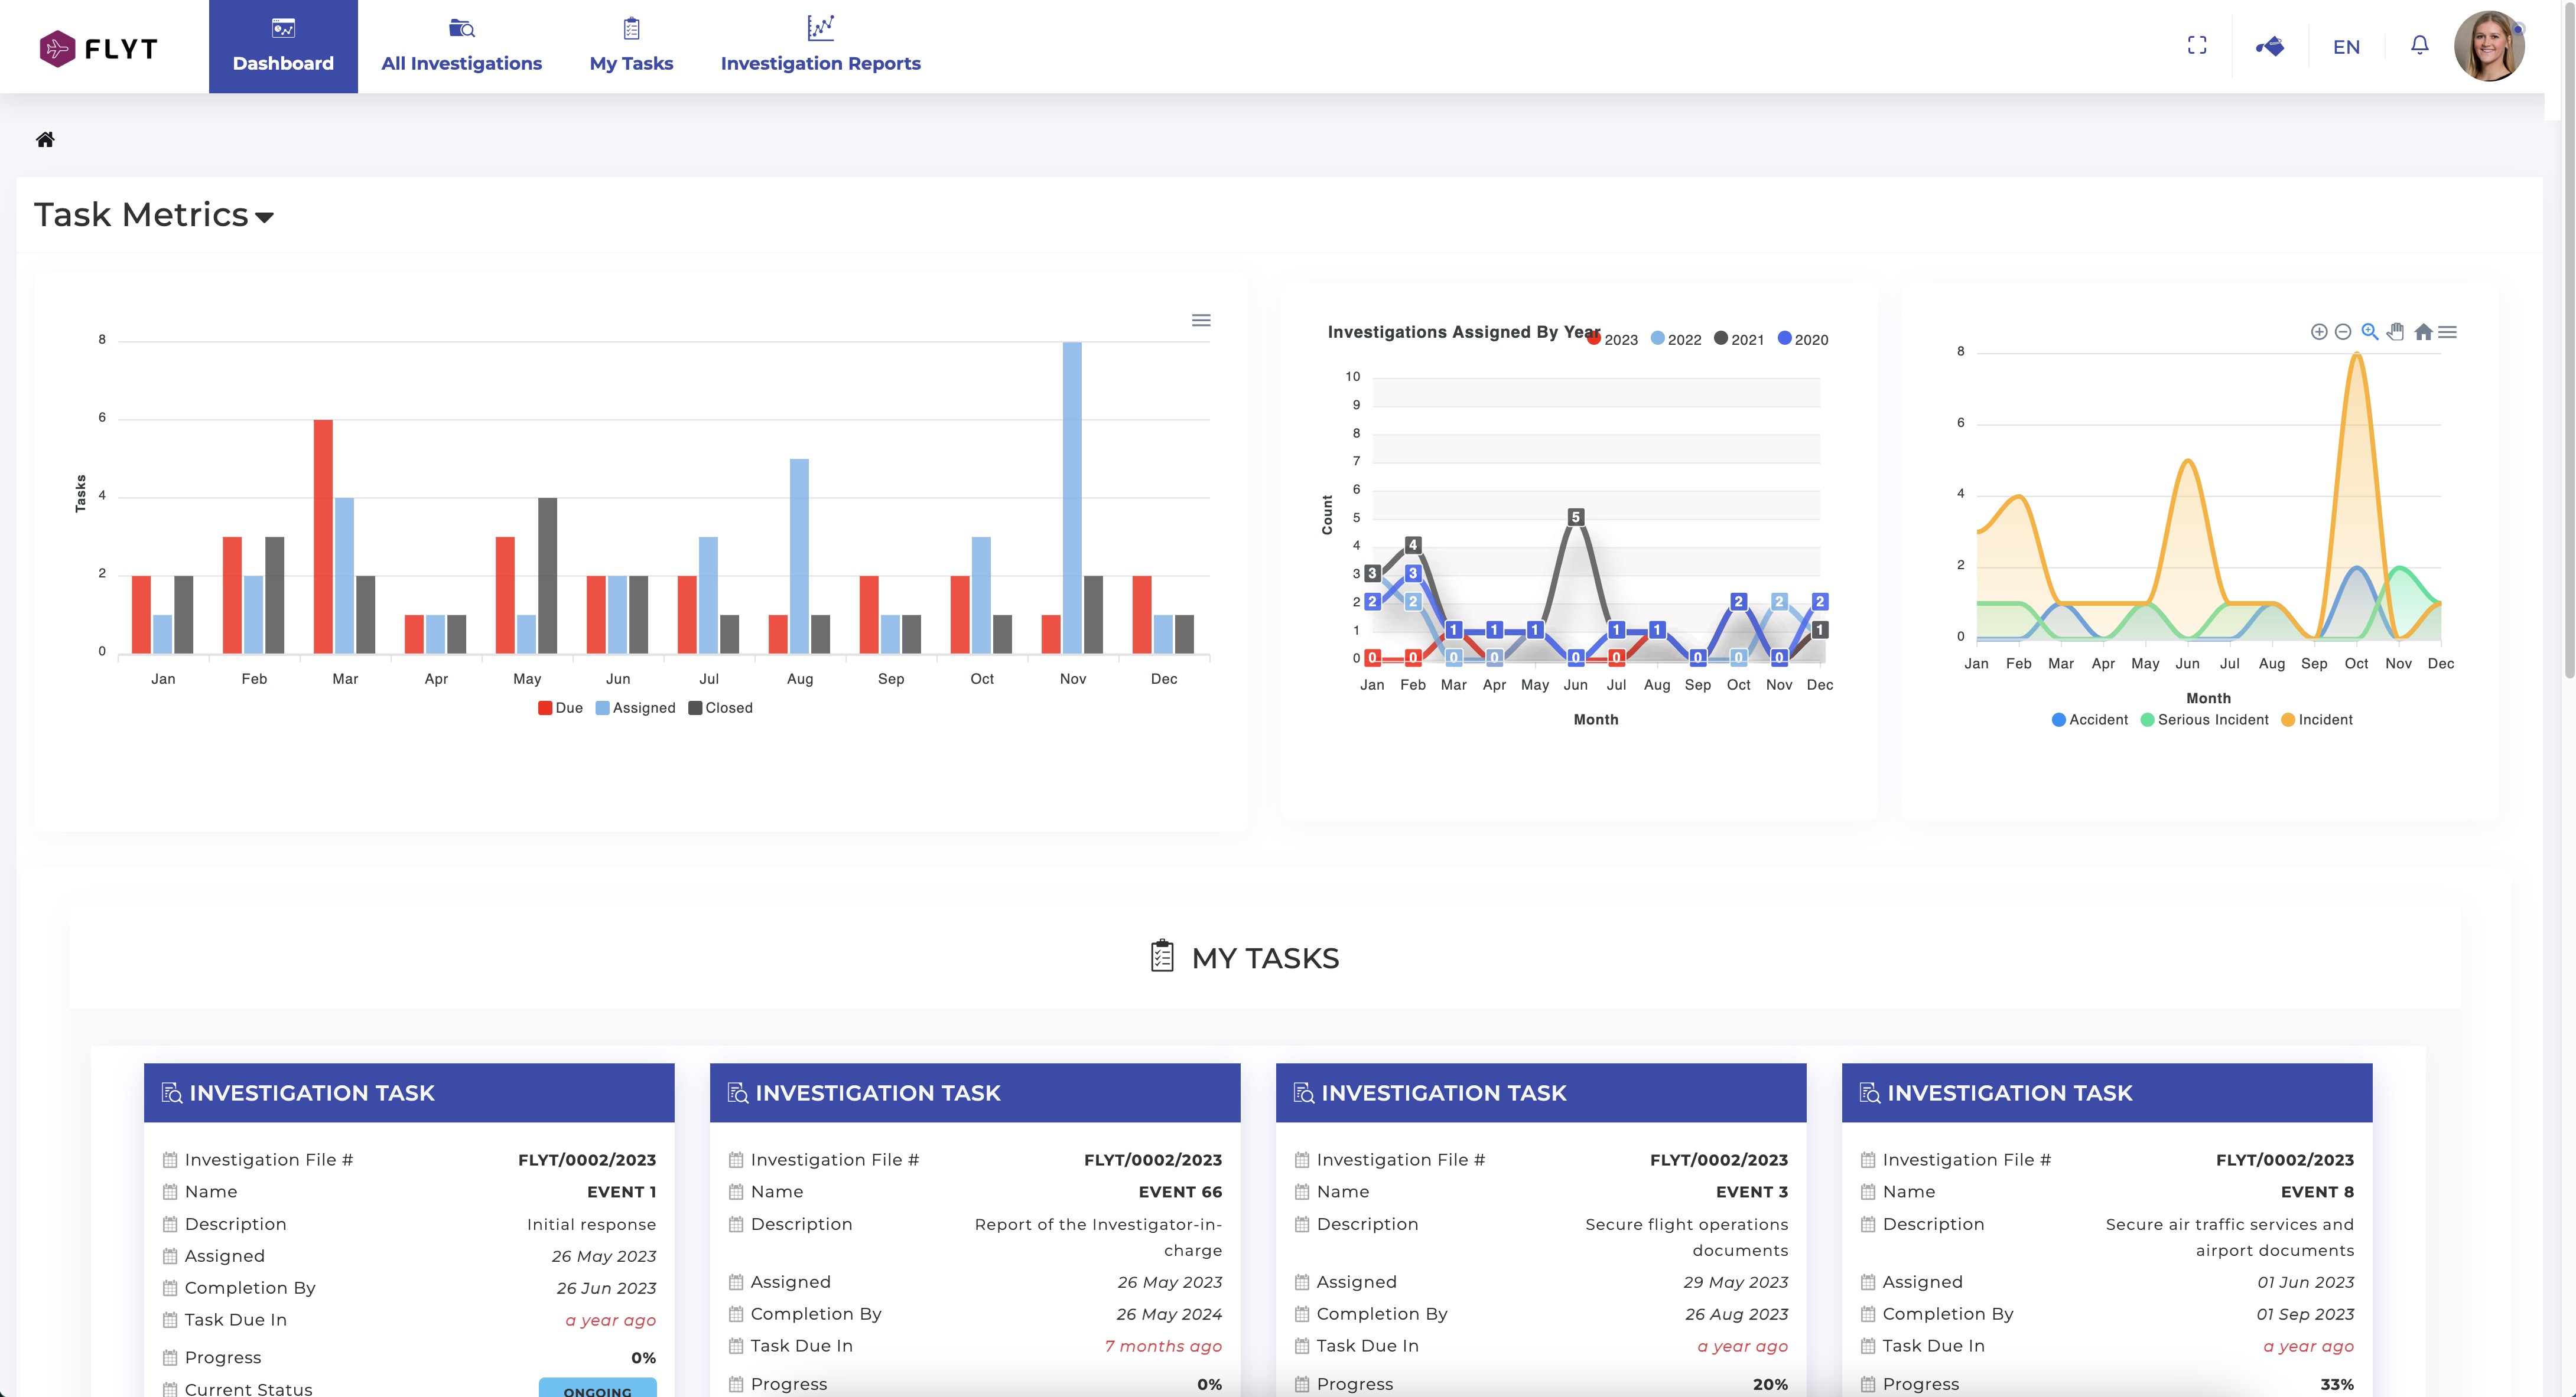The width and height of the screenshot is (2576, 1397).
Task: Open the user profile avatar
Action: 2489,46
